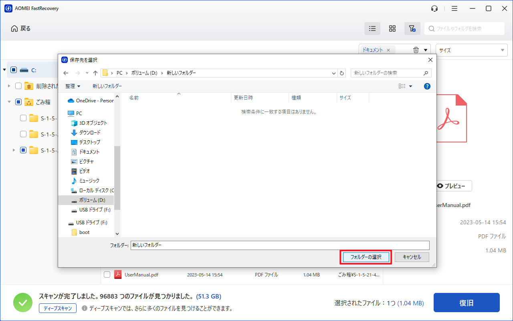Click the PDF icon beside UserManual.pdf row

coord(118,275)
